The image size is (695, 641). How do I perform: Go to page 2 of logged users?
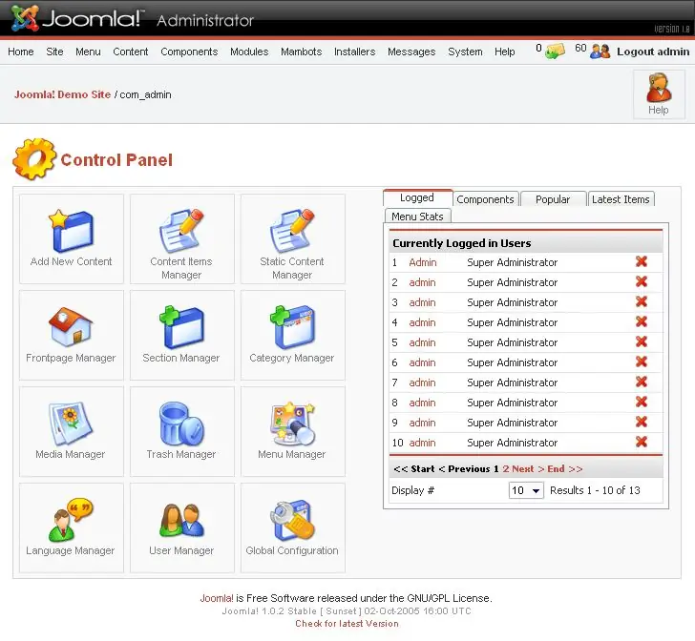pyautogui.click(x=506, y=468)
